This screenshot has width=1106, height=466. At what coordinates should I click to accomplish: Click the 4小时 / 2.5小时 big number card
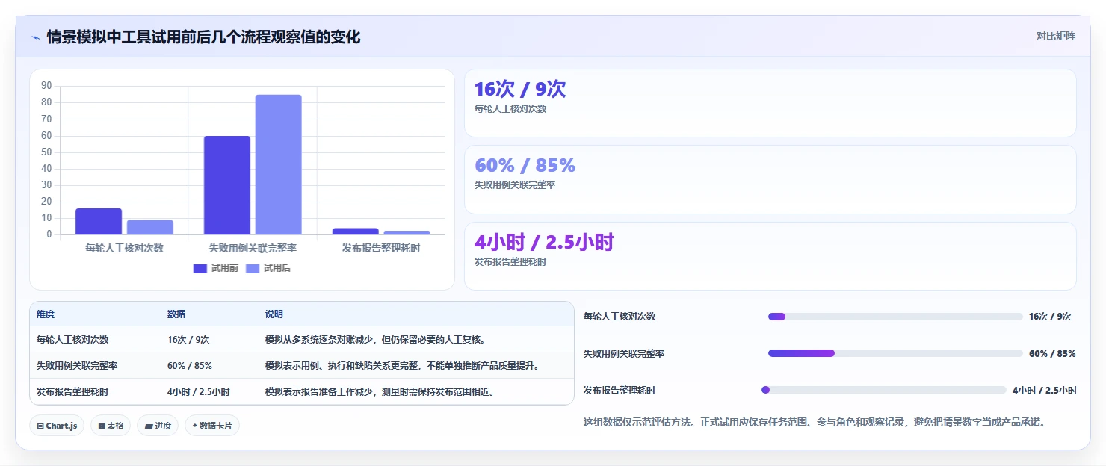770,256
